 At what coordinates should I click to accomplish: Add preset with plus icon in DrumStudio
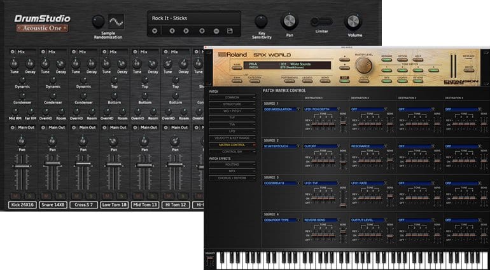(x=202, y=31)
